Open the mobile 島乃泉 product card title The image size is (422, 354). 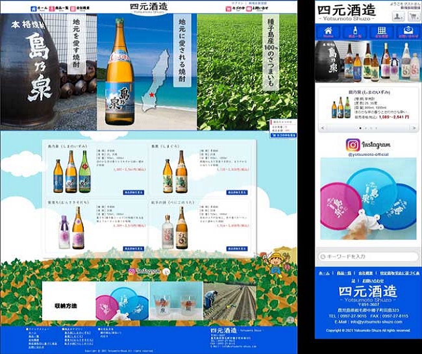click(x=369, y=92)
